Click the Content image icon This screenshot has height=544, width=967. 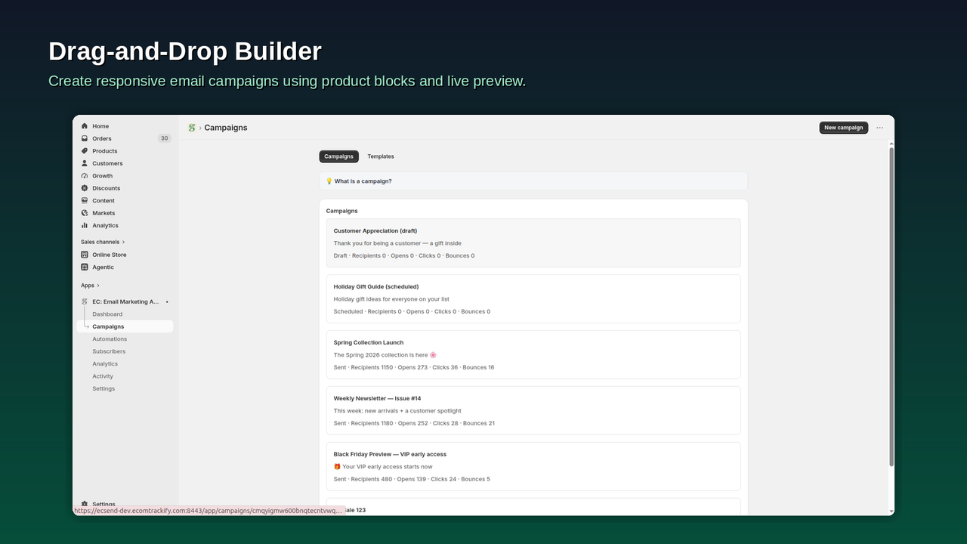tap(85, 201)
